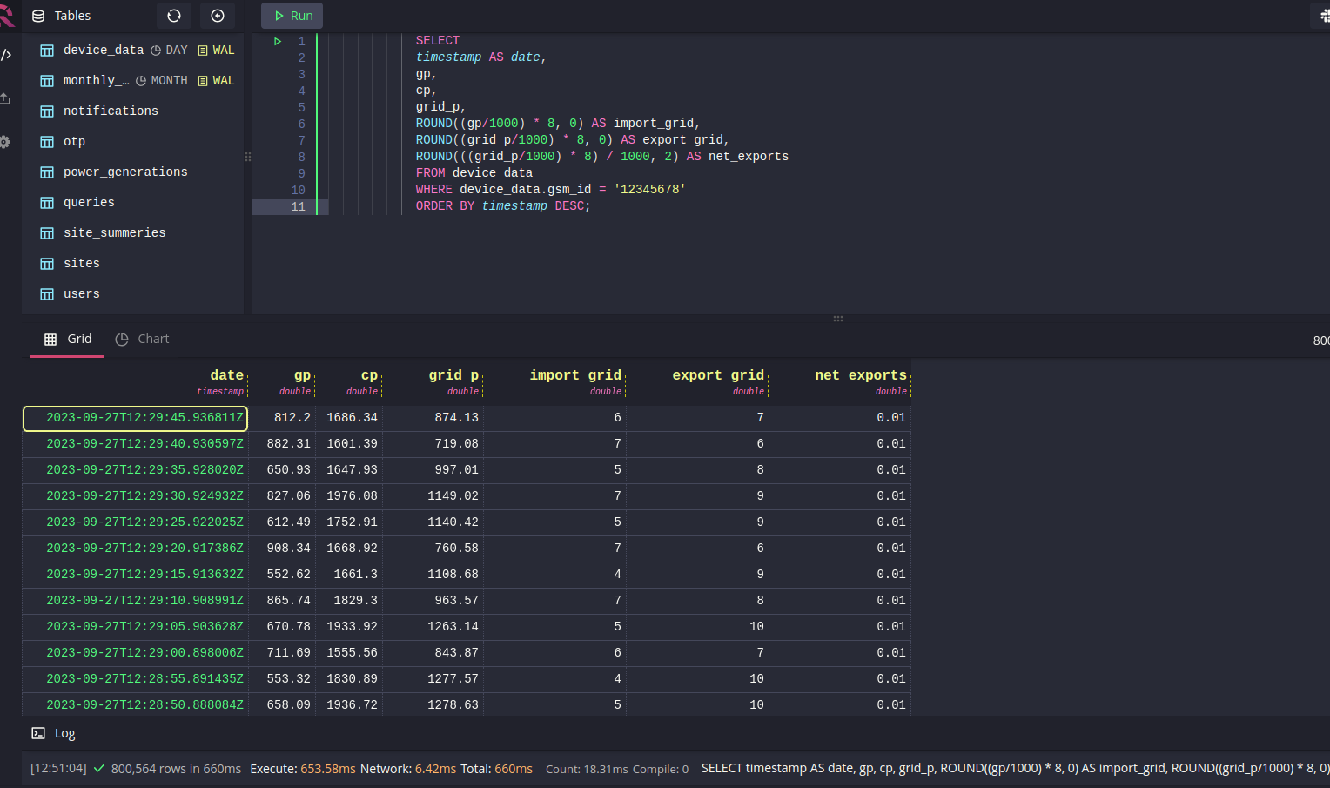Click the green run triangle beside line 1
1330x788 pixels.
click(278, 40)
